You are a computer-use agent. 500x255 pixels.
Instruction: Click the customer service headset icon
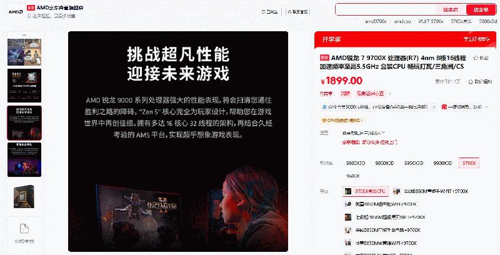[x=289, y=12]
